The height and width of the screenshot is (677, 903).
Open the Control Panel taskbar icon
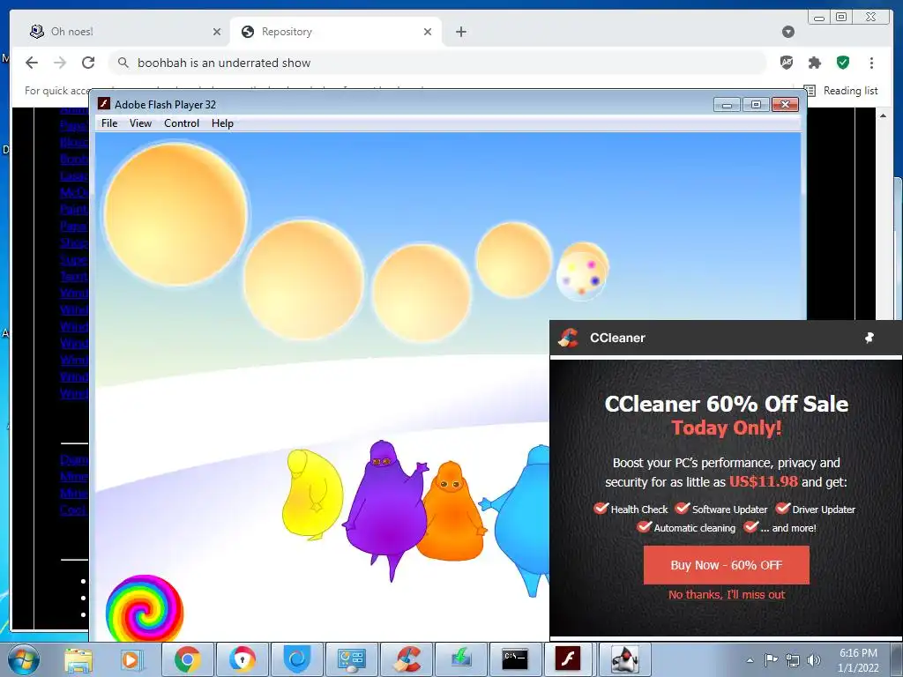tap(351, 659)
